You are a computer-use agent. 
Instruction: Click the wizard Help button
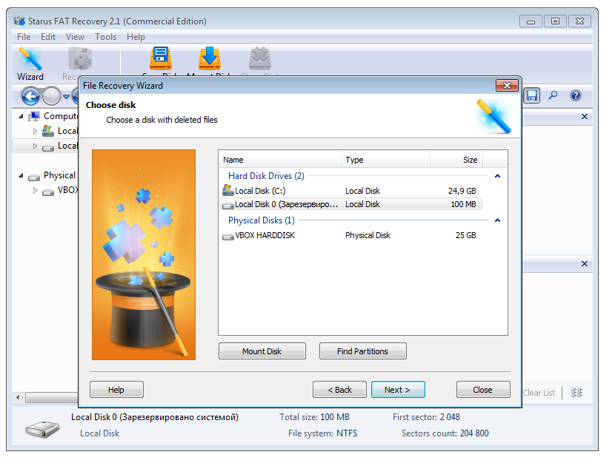[x=116, y=390]
